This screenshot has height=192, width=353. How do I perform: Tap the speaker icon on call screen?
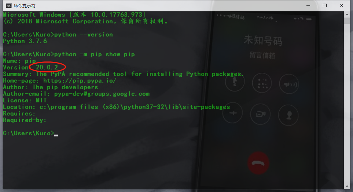click(x=289, y=84)
